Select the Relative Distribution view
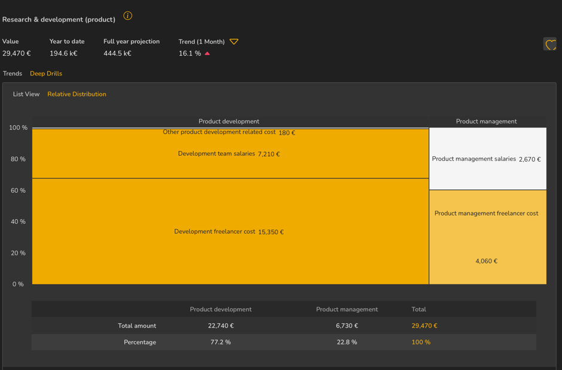Viewport: 562px width, 370px height. (x=77, y=94)
